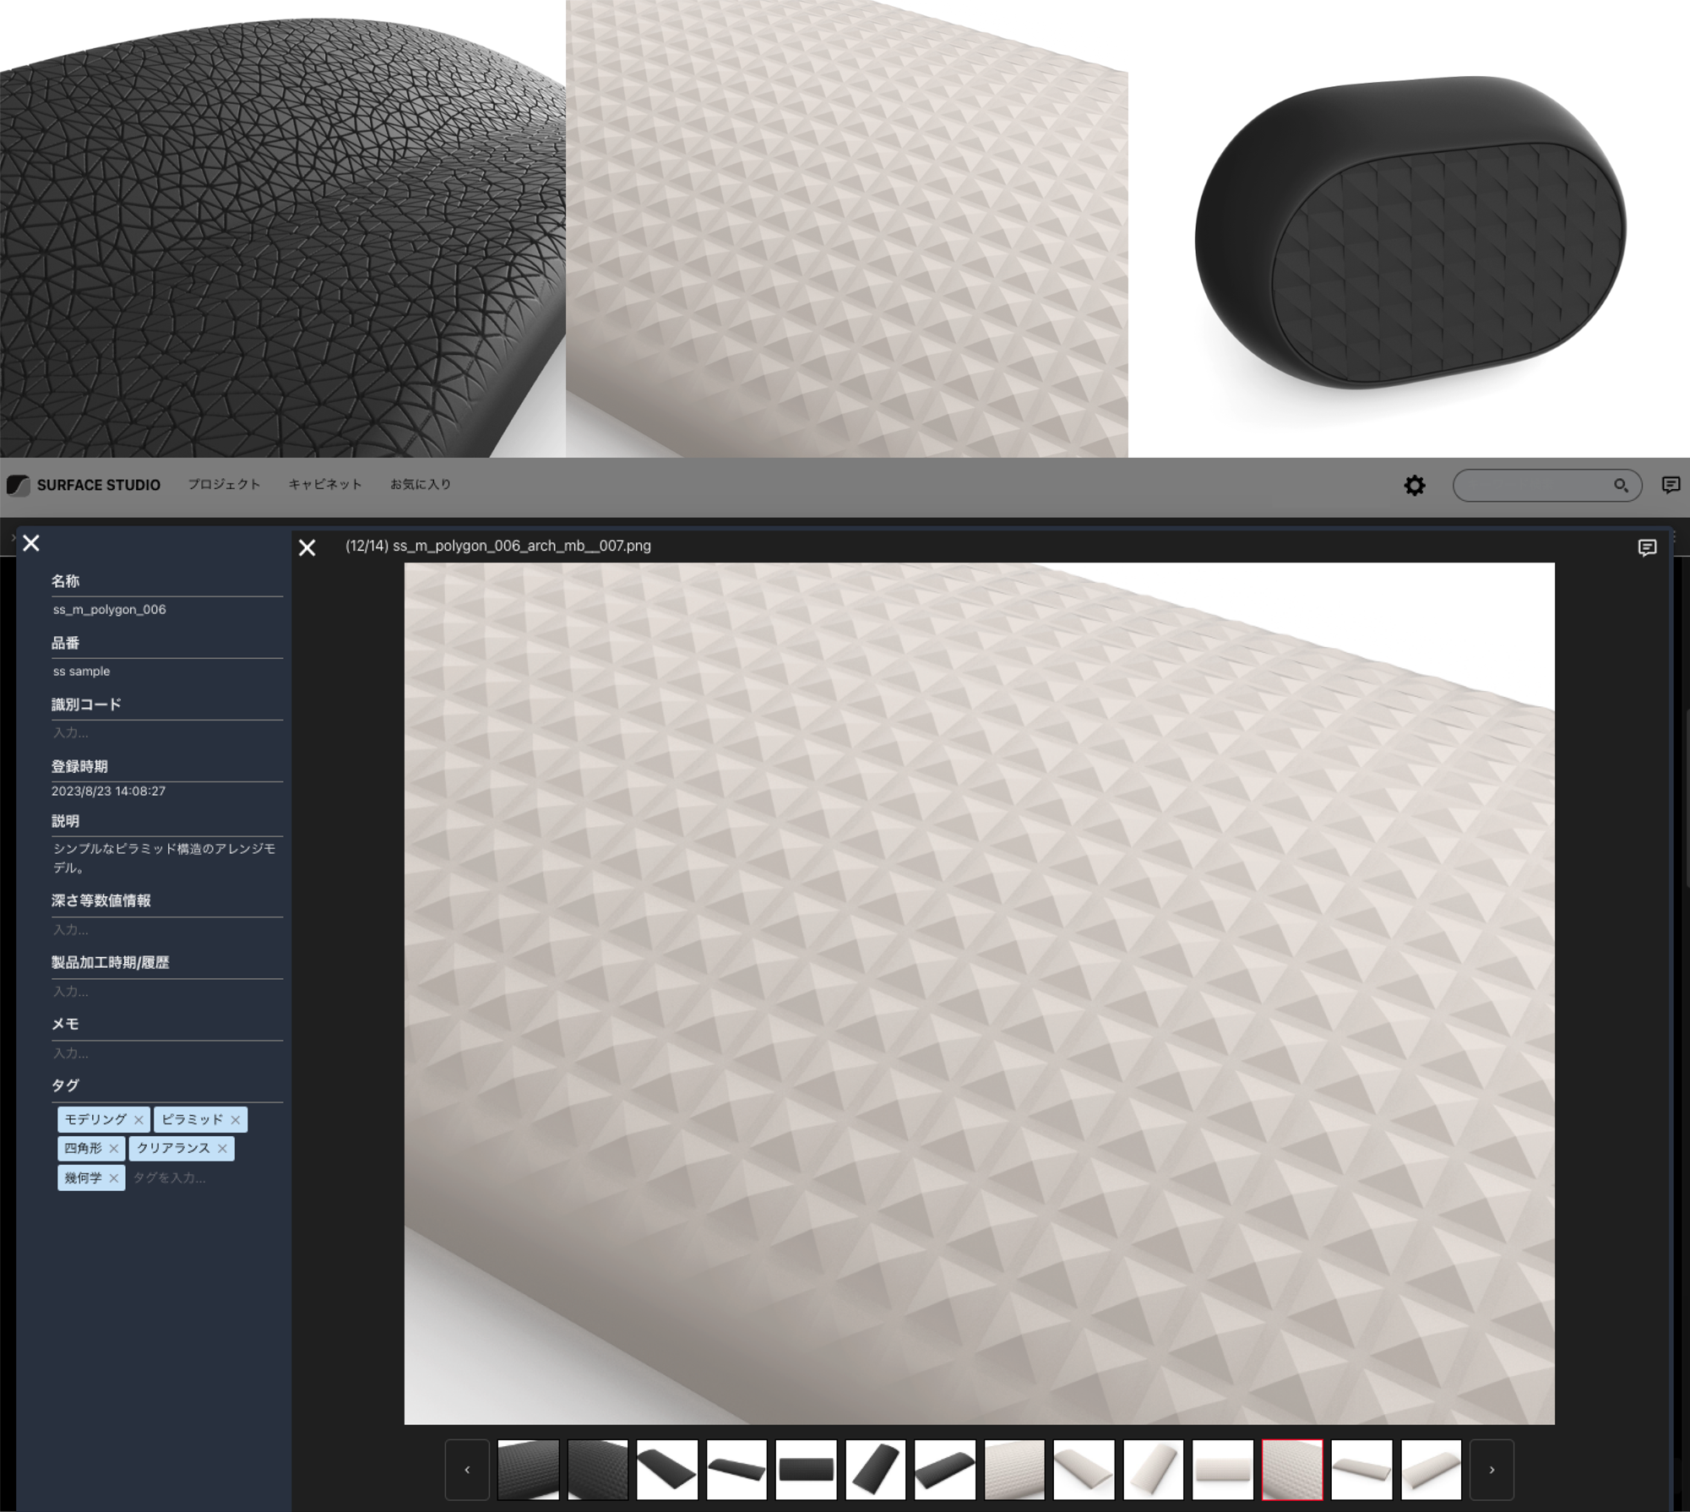Go to previous thumbnails with left arrow

point(467,1470)
